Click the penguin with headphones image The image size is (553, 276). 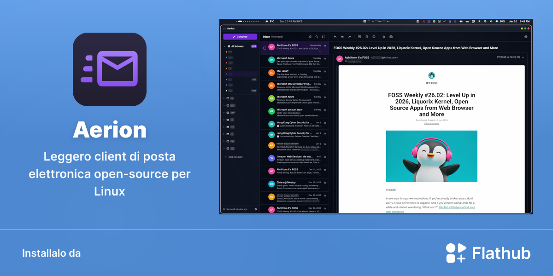(431, 156)
